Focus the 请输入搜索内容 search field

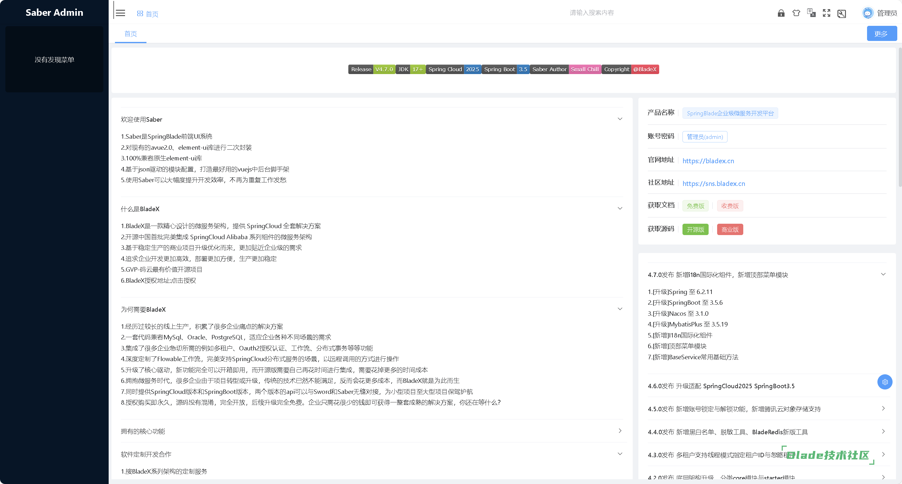tap(591, 13)
